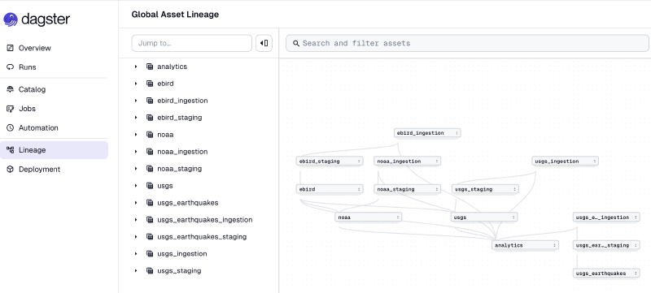Click the analytics group icon in tree
Image resolution: width=651 pixels, height=293 pixels.
click(x=150, y=67)
